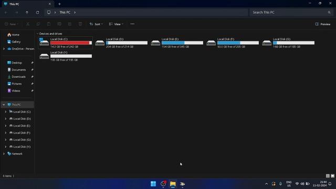Go to Home in sidebar
This screenshot has width=336, height=189.
point(13,35)
